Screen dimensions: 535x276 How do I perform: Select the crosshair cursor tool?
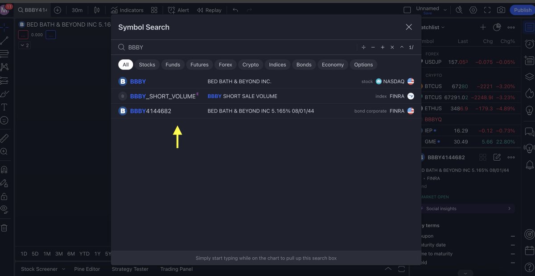tap(4, 27)
